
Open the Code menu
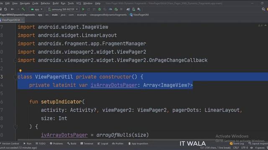[35, 3]
